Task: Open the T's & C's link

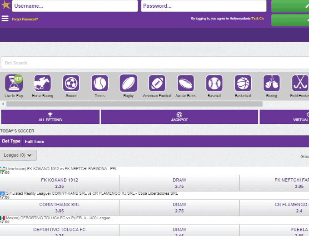Action: [257, 19]
